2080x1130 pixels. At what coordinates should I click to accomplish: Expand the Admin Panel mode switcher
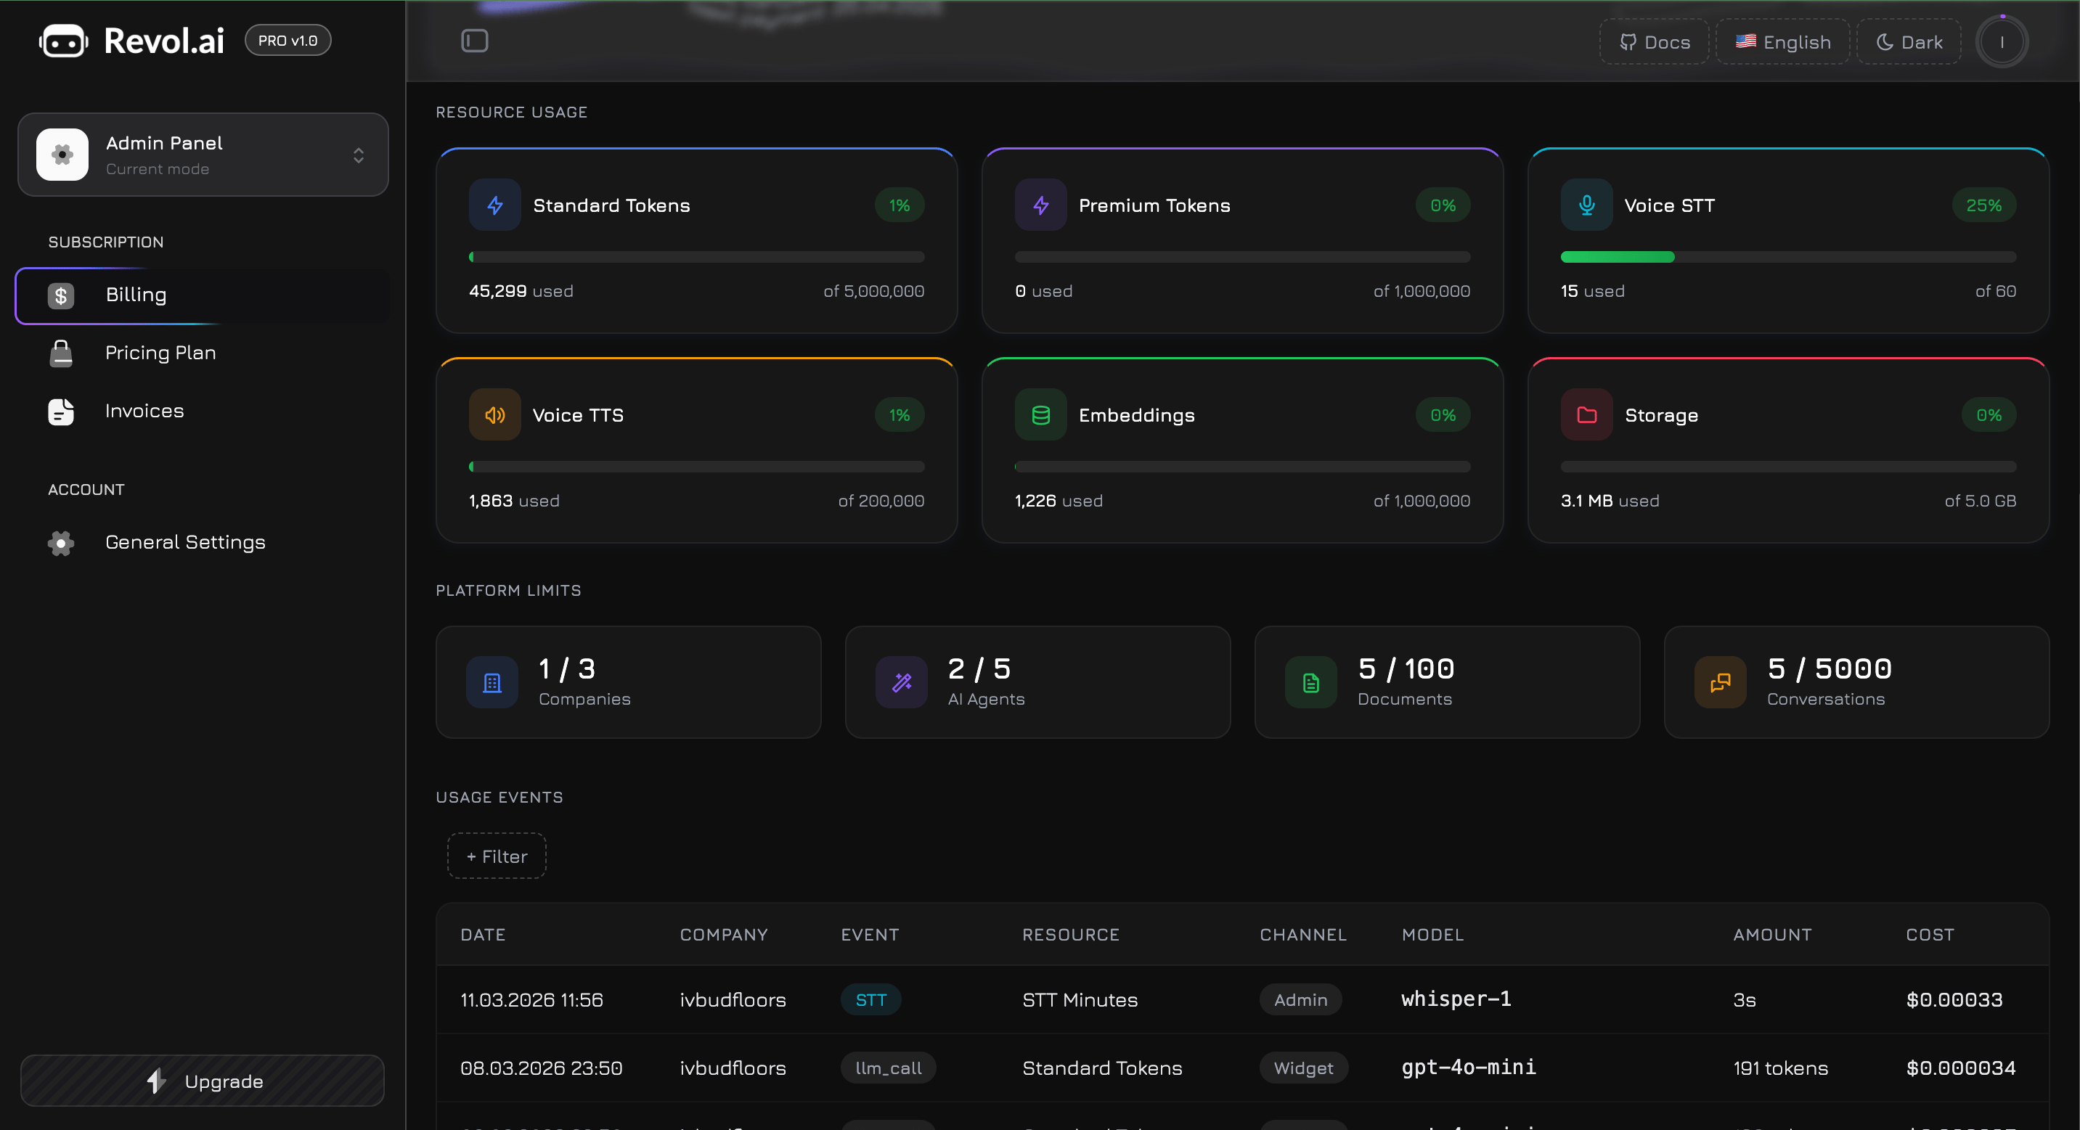203,155
